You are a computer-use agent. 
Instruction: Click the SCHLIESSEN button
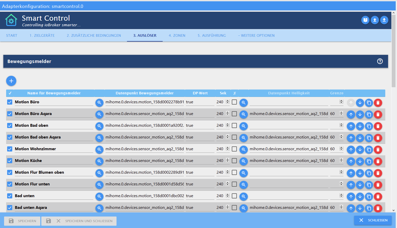(373, 220)
